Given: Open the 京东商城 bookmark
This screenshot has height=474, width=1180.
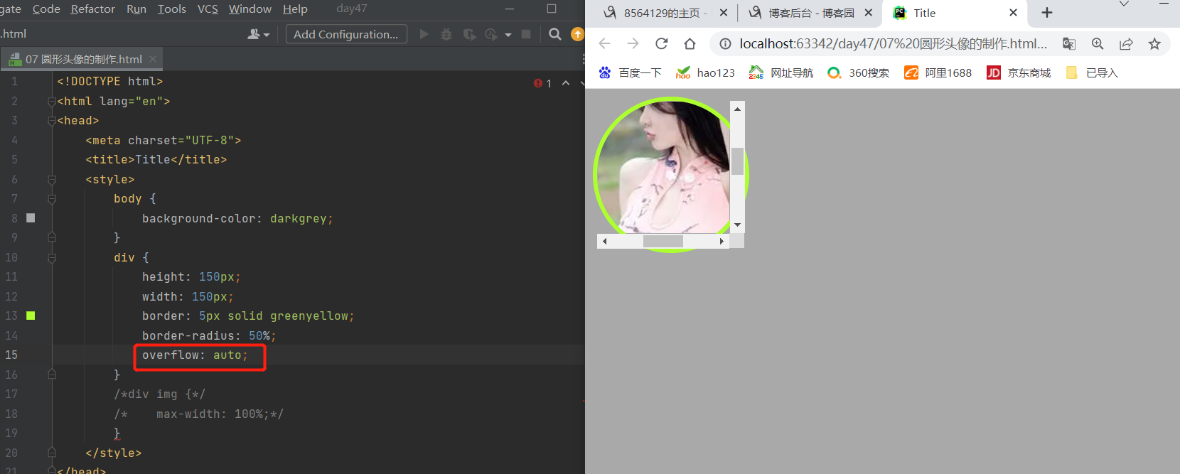Looking at the screenshot, I should coord(1019,72).
